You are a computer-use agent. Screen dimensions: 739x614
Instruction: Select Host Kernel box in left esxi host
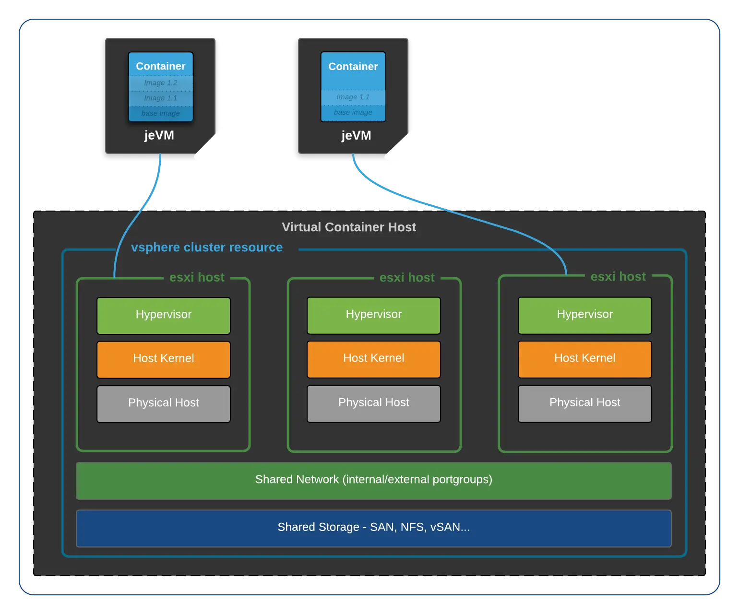tap(164, 360)
